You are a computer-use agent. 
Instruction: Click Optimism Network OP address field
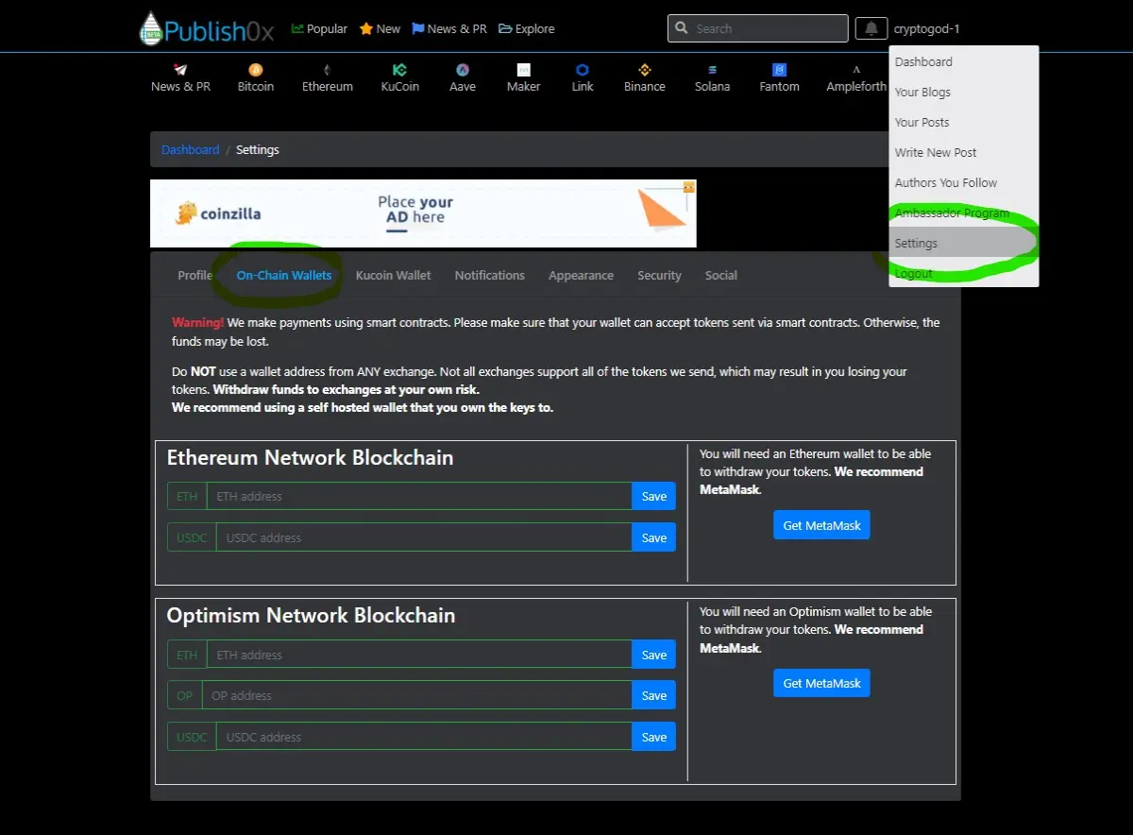pos(416,695)
